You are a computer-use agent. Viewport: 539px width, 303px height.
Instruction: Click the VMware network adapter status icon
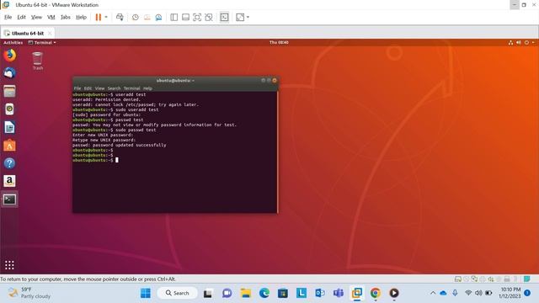[x=474, y=279]
